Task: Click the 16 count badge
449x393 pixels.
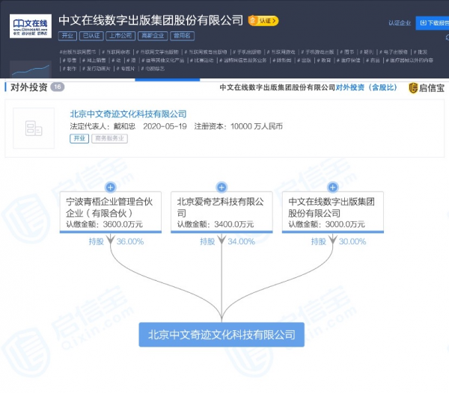Action: [x=58, y=87]
